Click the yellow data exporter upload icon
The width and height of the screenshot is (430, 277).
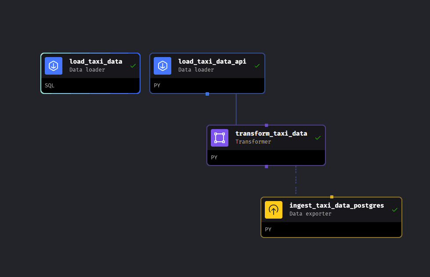[274, 210]
